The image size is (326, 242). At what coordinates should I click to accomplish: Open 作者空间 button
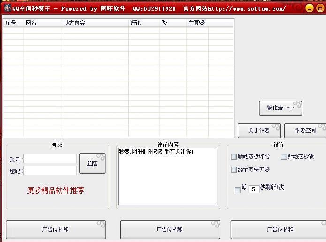tap(305, 131)
